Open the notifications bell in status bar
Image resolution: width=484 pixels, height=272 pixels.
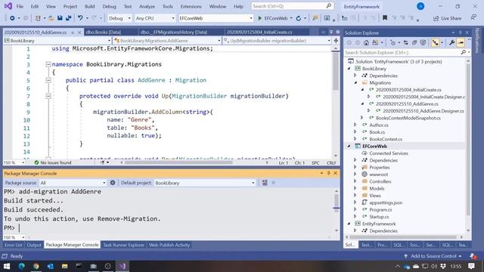point(473,256)
